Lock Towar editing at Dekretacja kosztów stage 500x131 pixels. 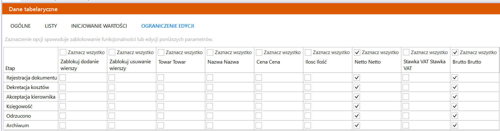click(161, 87)
